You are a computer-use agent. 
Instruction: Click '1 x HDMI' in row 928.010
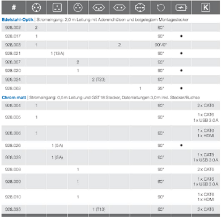[206, 199]
